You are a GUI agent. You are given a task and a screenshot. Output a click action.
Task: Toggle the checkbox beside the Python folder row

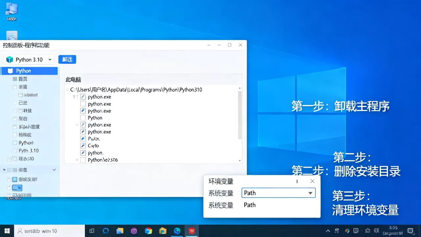pyautogui.click(x=83, y=118)
